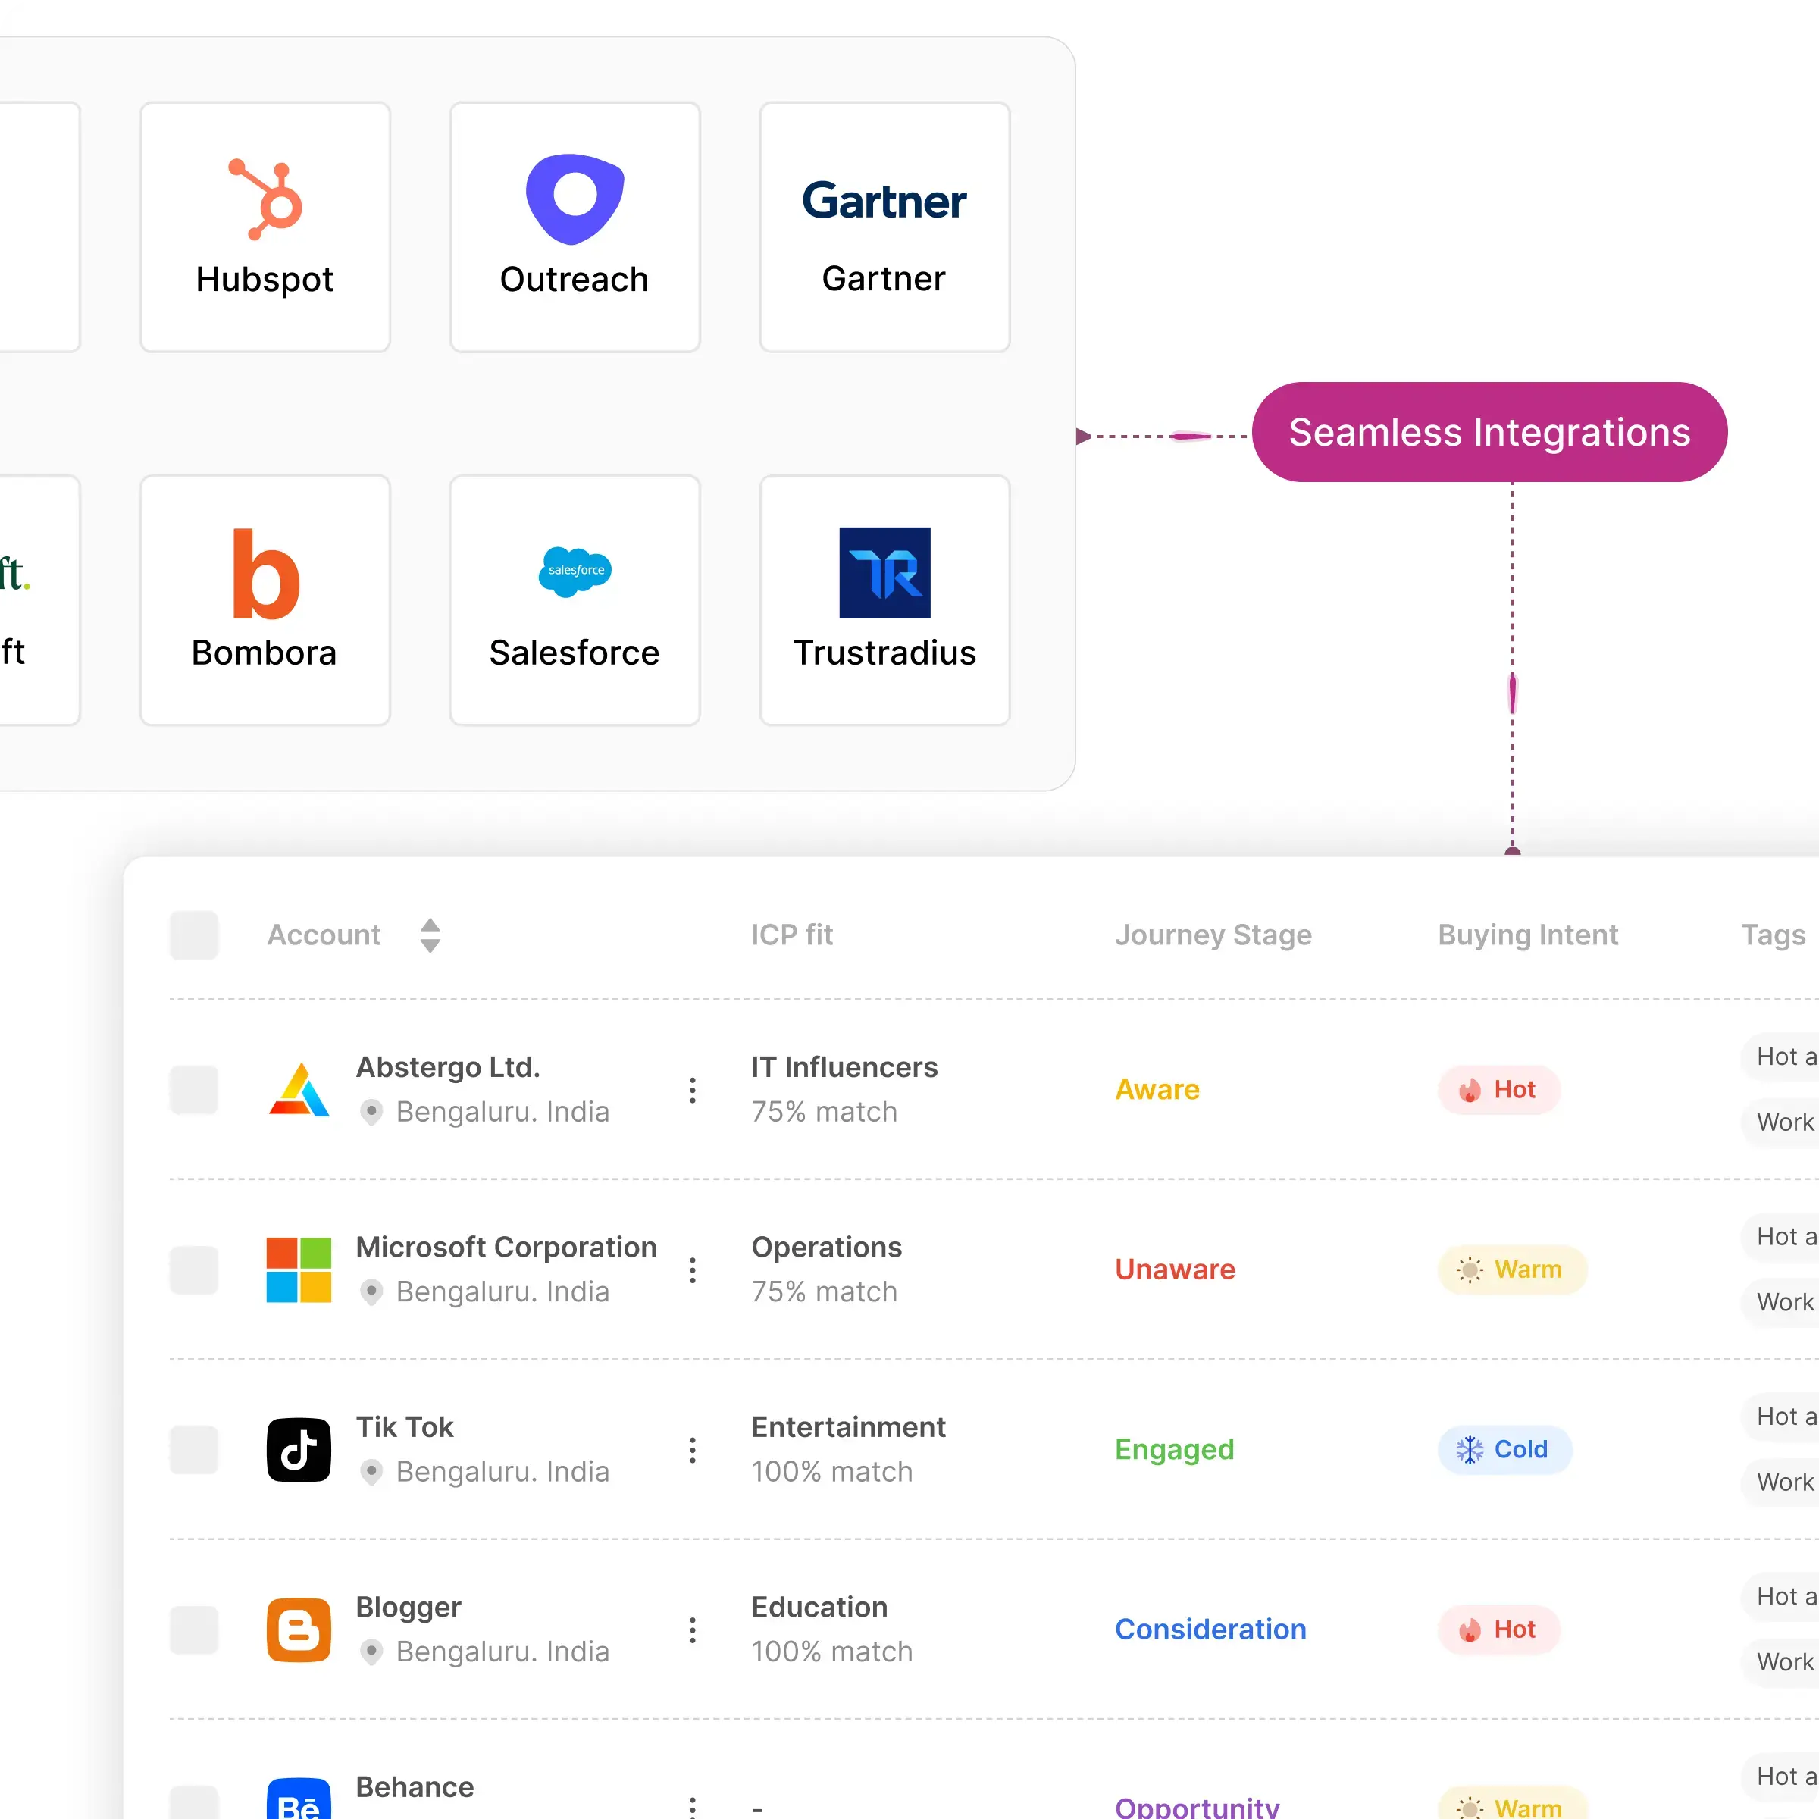Click the location pin under Abstergo Ltd.
Screen dimensions: 1819x1819
pos(371,1112)
